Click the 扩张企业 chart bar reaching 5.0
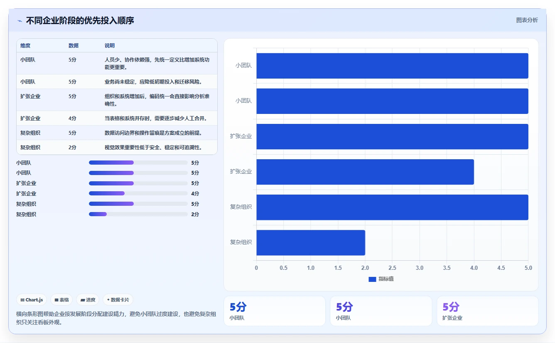The height and width of the screenshot is (343, 555). (x=392, y=136)
